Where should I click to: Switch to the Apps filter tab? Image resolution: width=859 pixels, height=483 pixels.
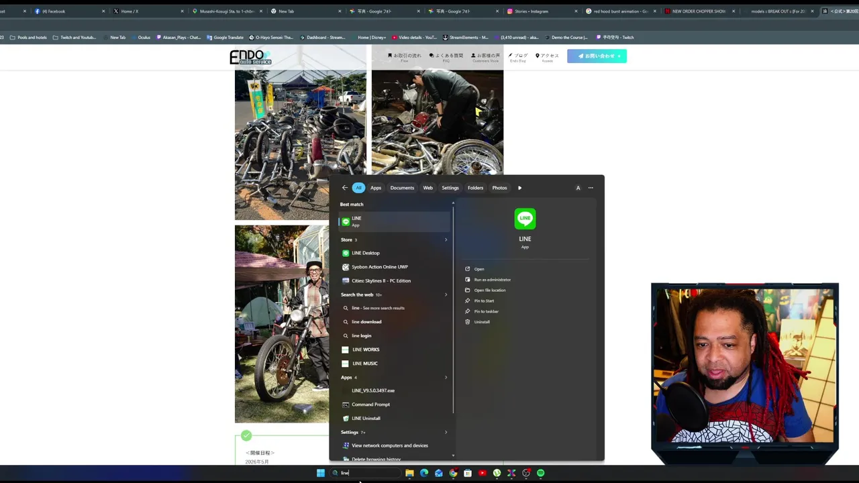coord(376,188)
